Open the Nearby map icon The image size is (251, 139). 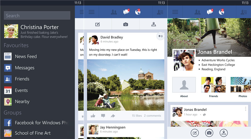tap(8, 102)
